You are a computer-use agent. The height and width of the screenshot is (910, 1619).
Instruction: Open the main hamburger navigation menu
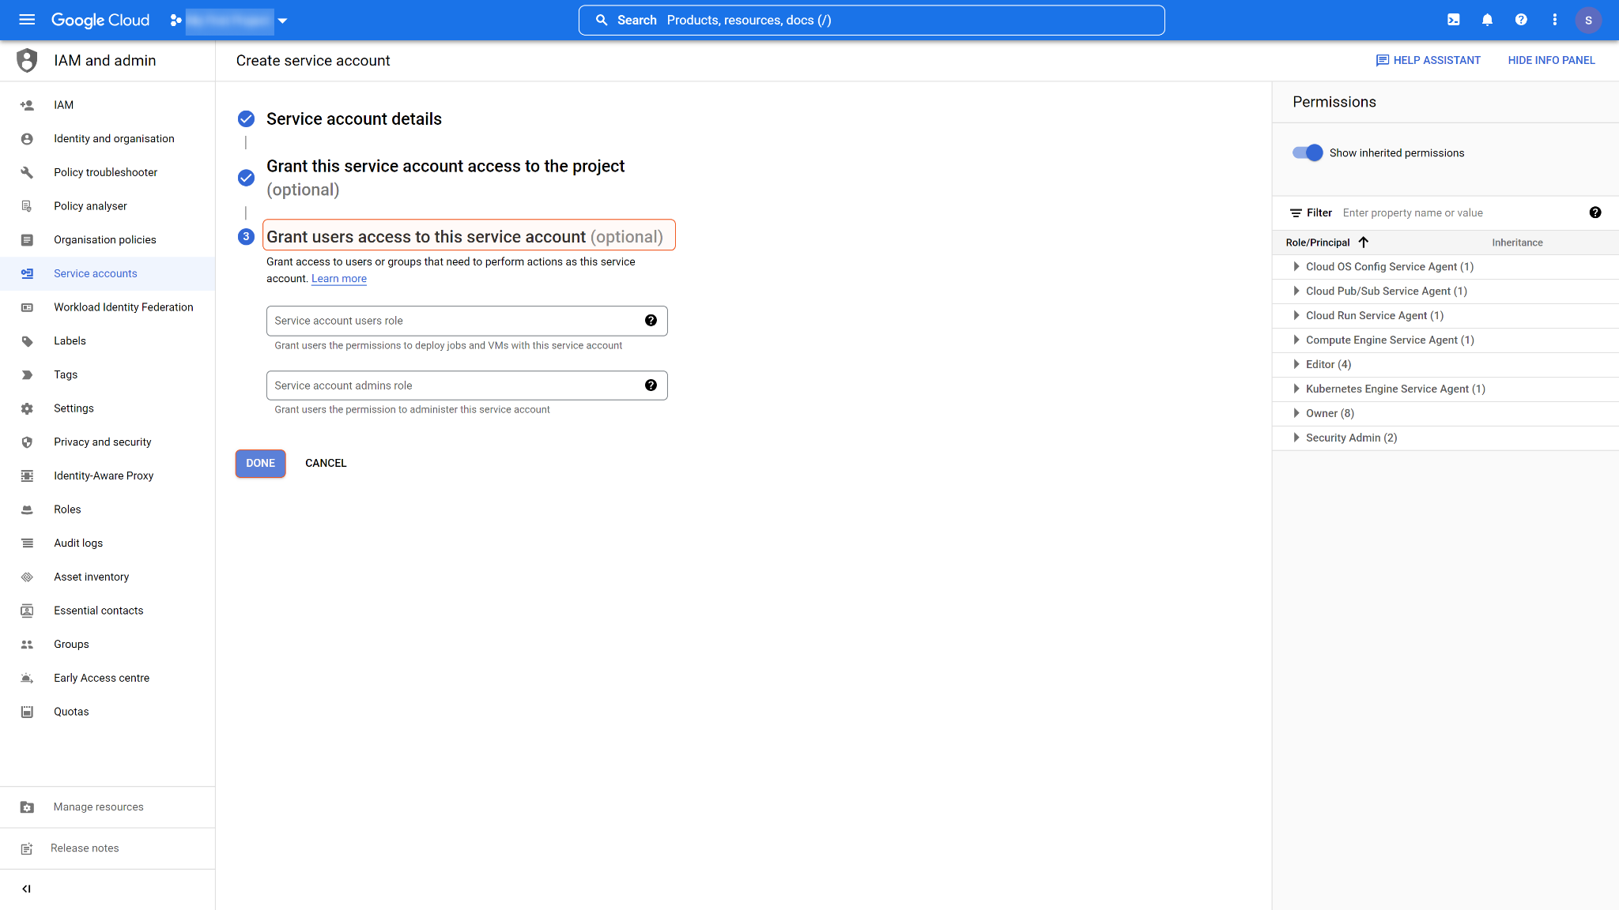tap(27, 20)
